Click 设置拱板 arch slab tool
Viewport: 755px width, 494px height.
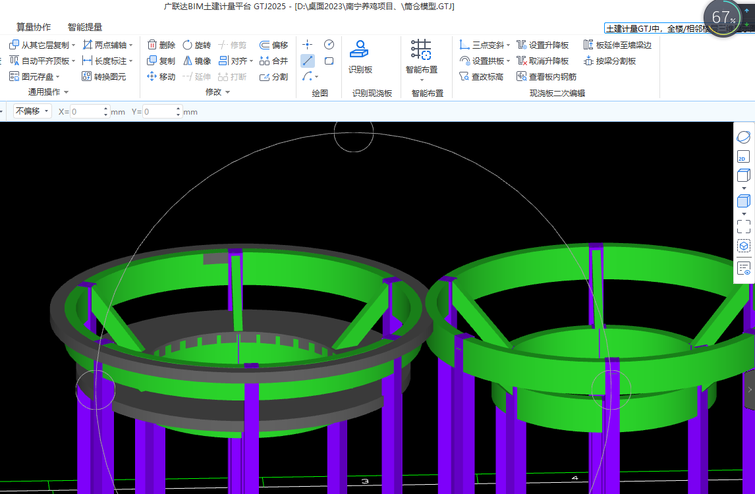point(482,61)
